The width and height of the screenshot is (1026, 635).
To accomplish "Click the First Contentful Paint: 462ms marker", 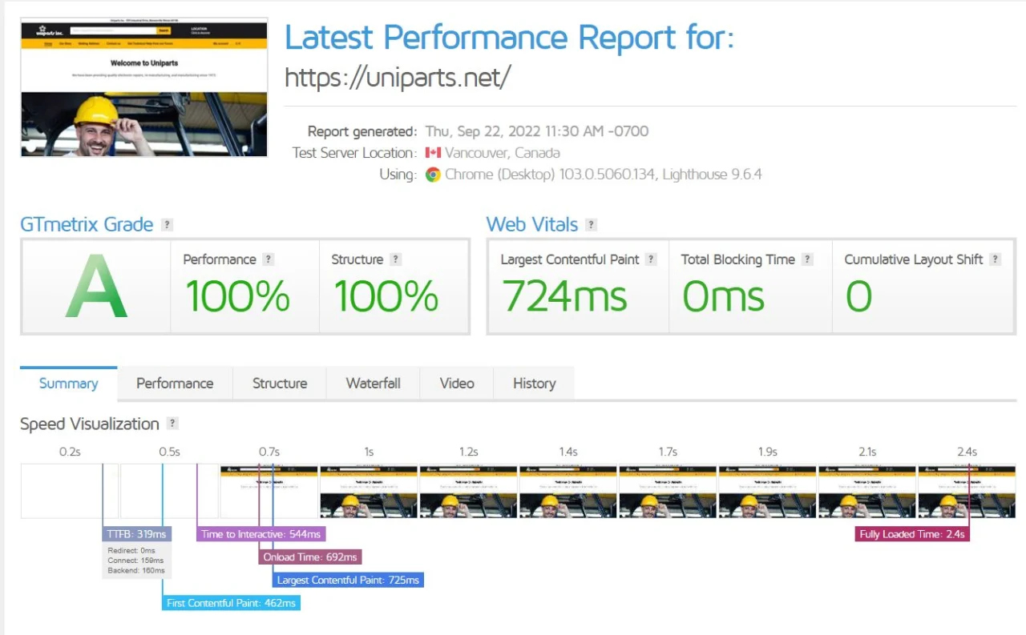I will [x=231, y=603].
